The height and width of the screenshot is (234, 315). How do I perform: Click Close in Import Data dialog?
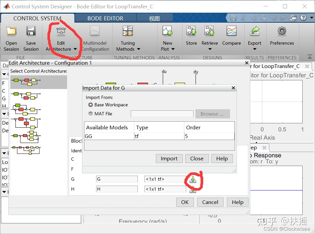[197, 159]
